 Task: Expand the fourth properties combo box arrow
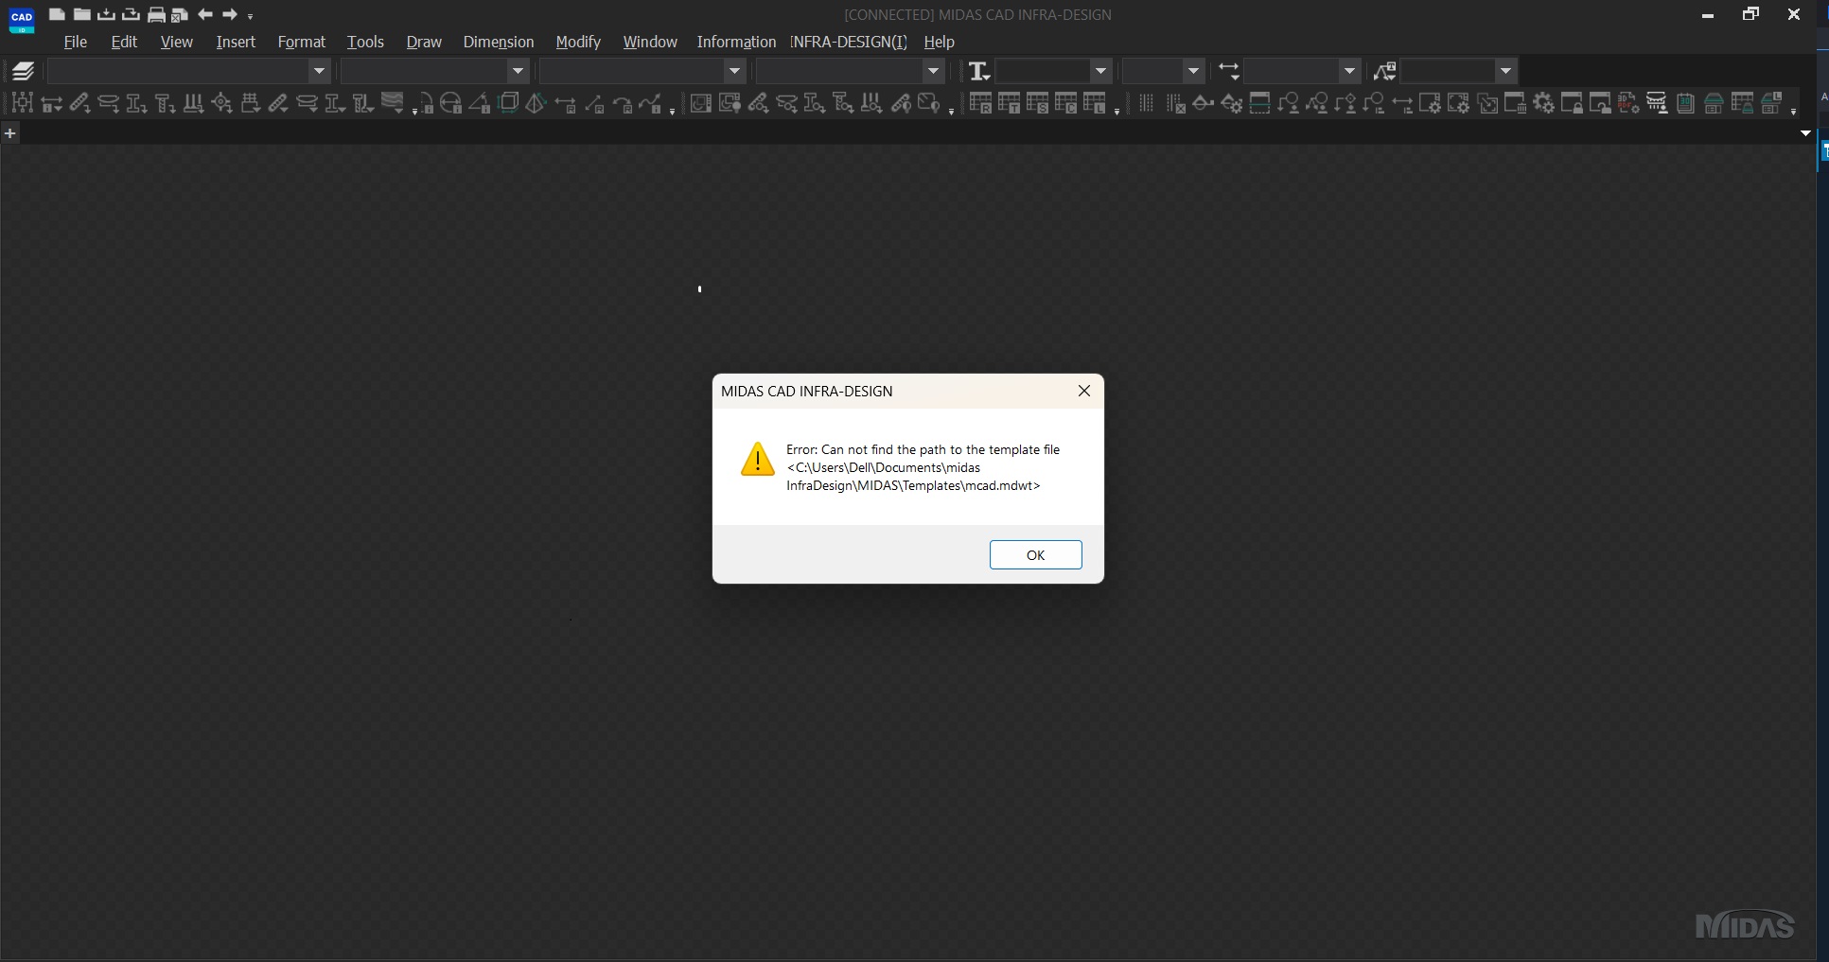coord(933,71)
